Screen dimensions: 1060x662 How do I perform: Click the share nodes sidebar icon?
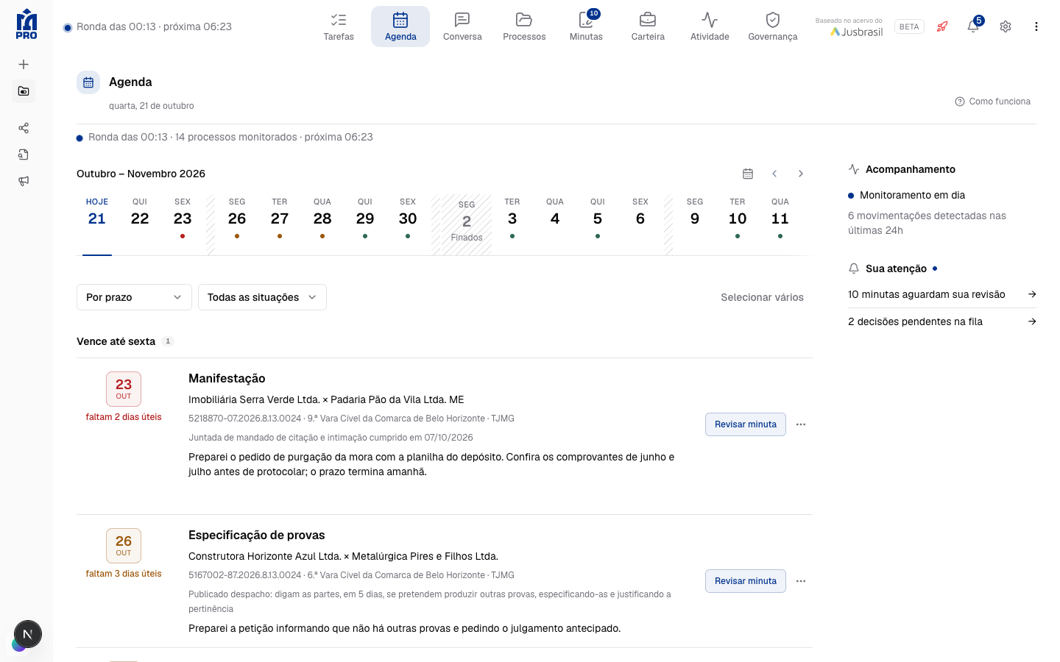point(24,128)
